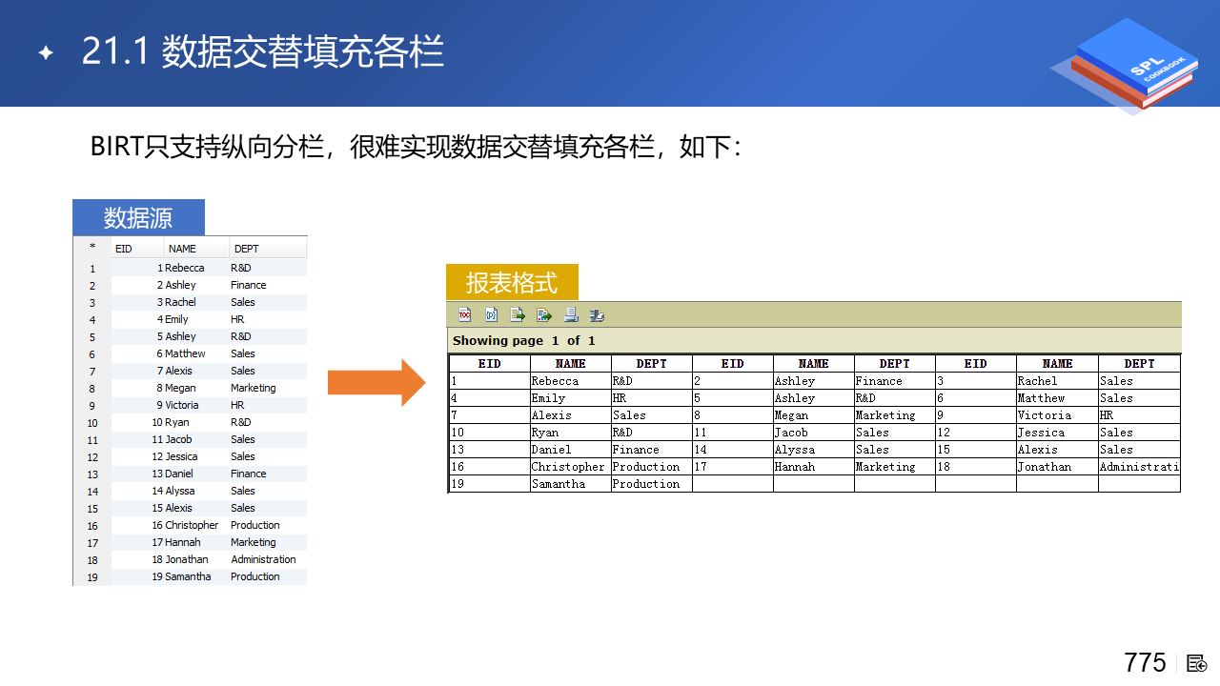Click Daniel cell in the report table
This screenshot has height=686, width=1220.
pyautogui.click(x=570, y=450)
